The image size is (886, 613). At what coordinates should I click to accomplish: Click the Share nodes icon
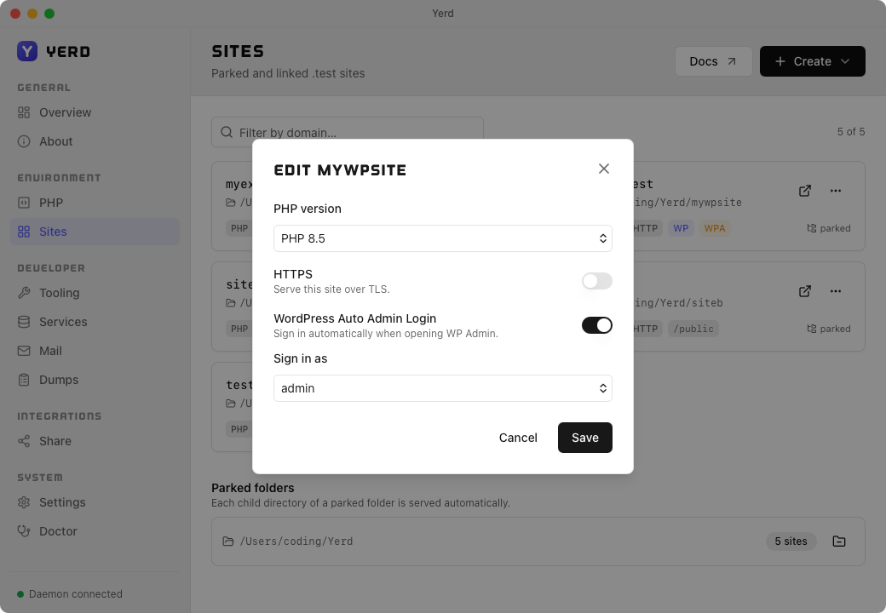(24, 441)
